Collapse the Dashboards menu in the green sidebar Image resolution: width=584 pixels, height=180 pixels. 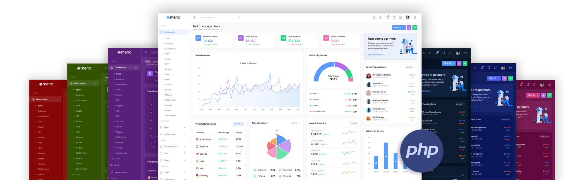[x=95, y=83]
